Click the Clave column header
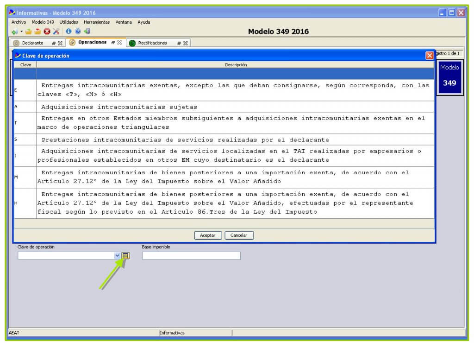The width and height of the screenshot is (474, 343). (25, 65)
